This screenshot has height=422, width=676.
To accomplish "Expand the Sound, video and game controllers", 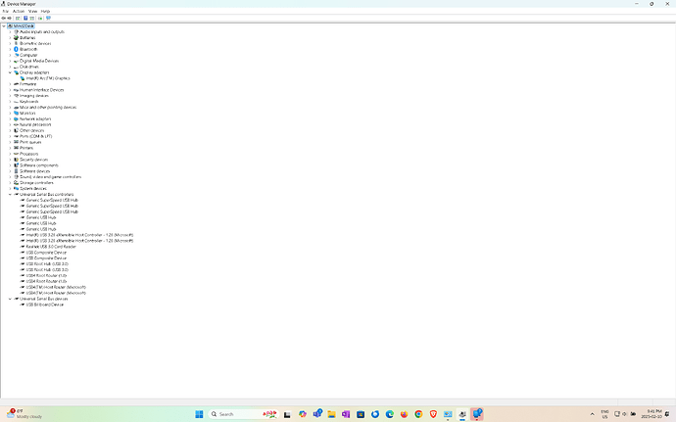I will point(10,176).
